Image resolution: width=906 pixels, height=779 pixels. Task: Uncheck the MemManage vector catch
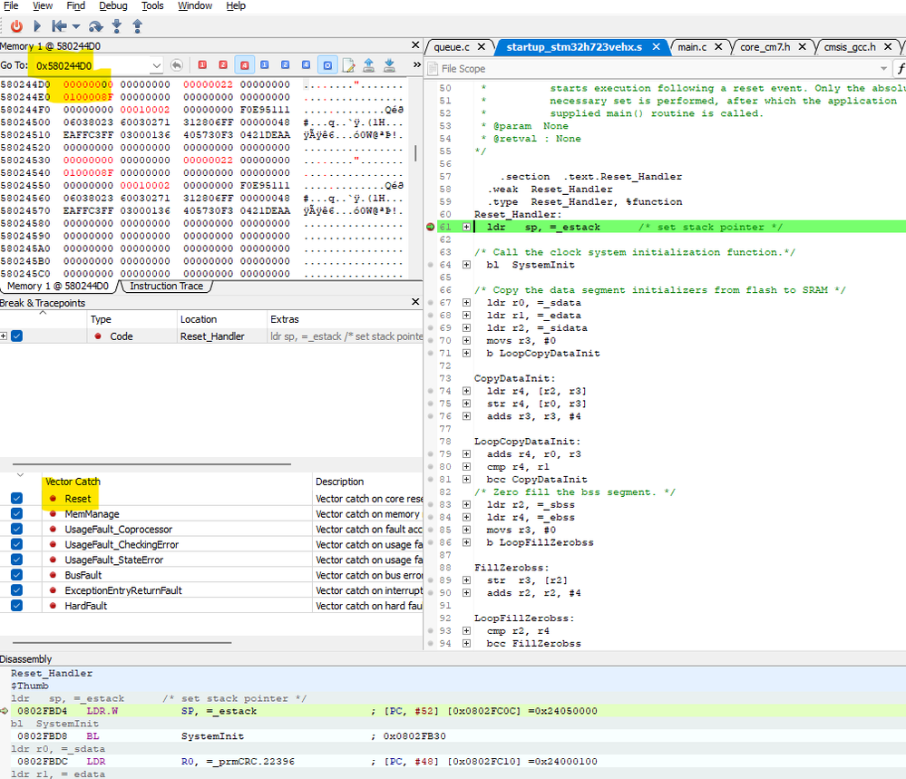tap(16, 514)
